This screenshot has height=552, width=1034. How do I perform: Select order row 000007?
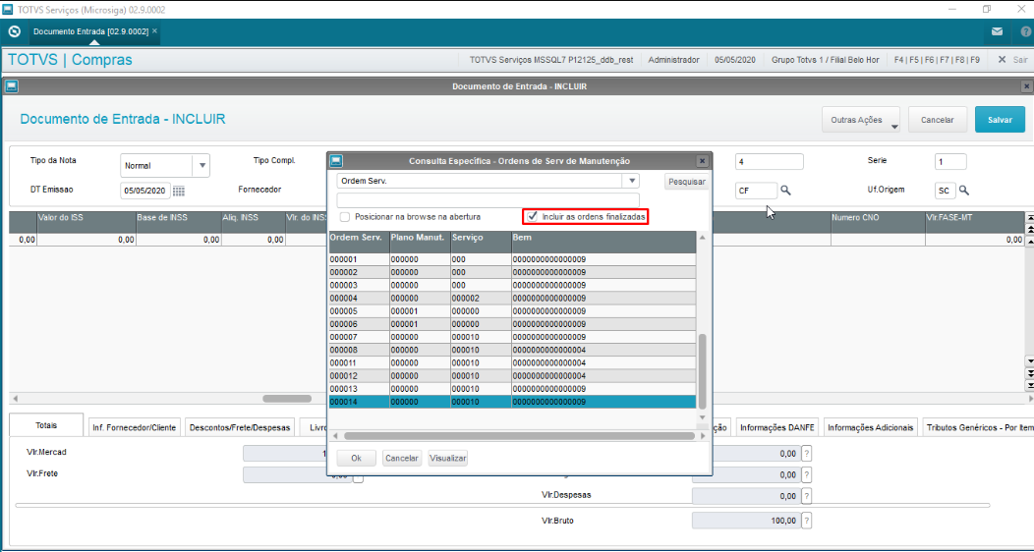(512, 337)
